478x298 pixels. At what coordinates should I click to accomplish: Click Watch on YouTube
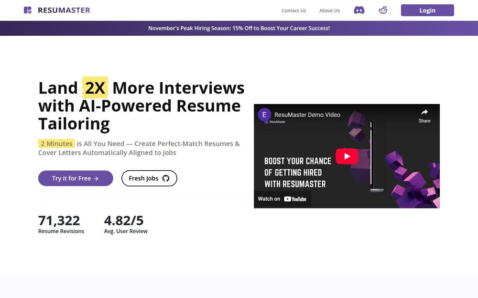click(x=282, y=199)
